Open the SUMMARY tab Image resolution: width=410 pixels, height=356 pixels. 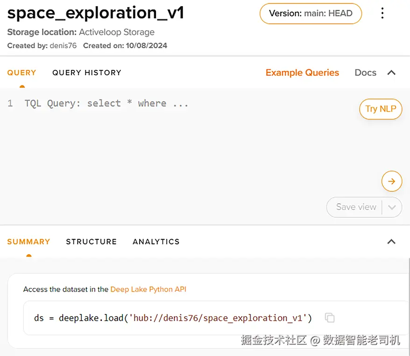(x=28, y=242)
